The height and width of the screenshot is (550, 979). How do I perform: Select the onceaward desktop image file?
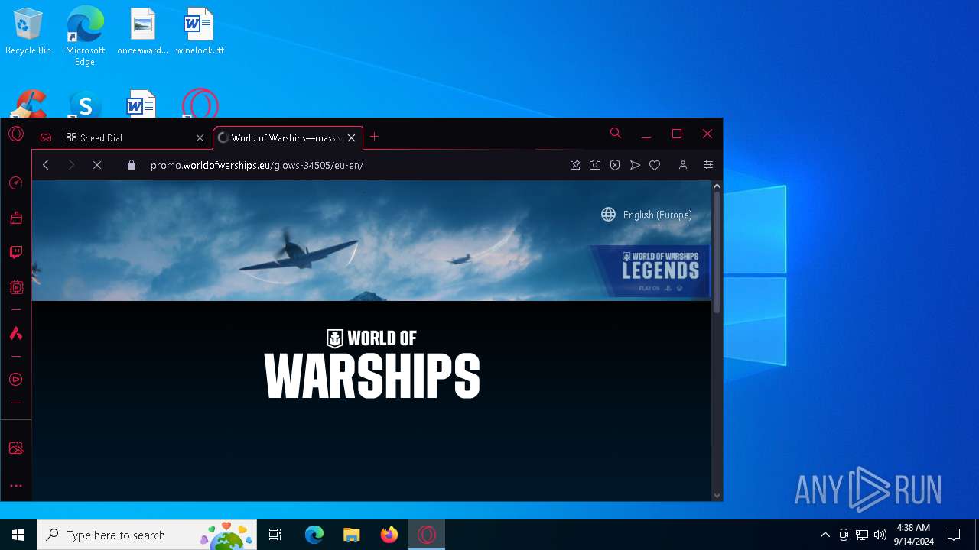point(142,33)
